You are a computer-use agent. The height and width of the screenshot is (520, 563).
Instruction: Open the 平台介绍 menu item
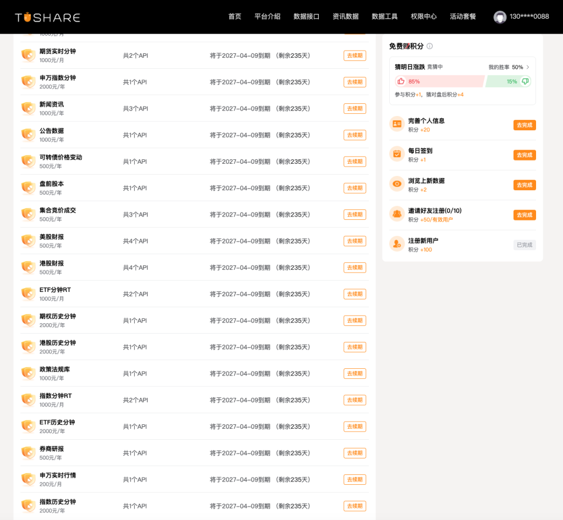click(x=268, y=16)
